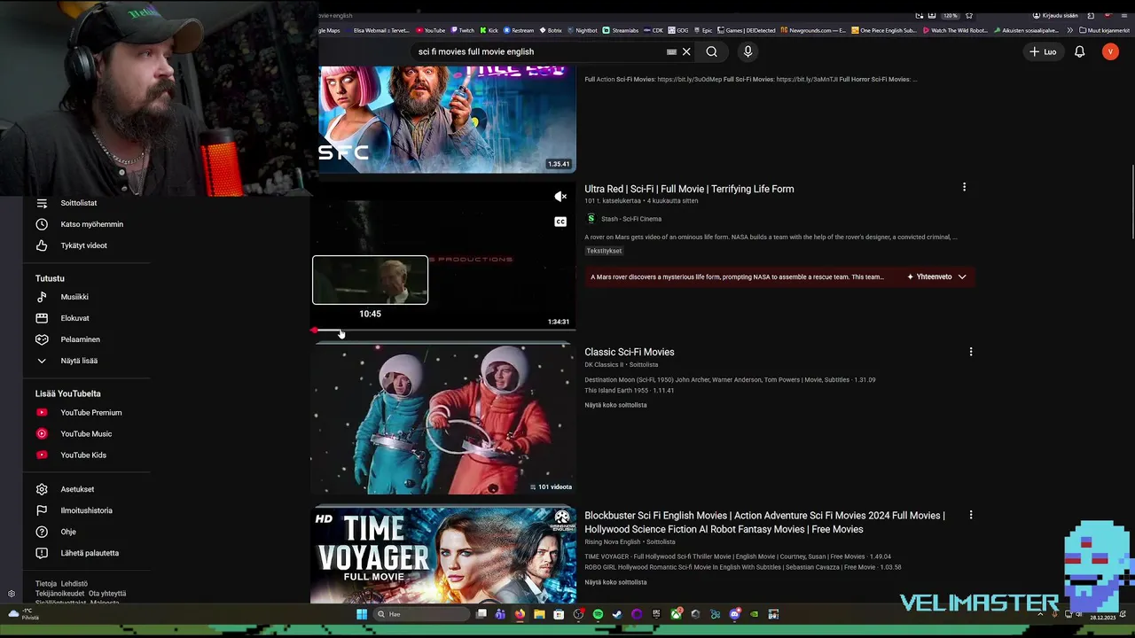Click into the search field with sci fi query

coord(538,51)
